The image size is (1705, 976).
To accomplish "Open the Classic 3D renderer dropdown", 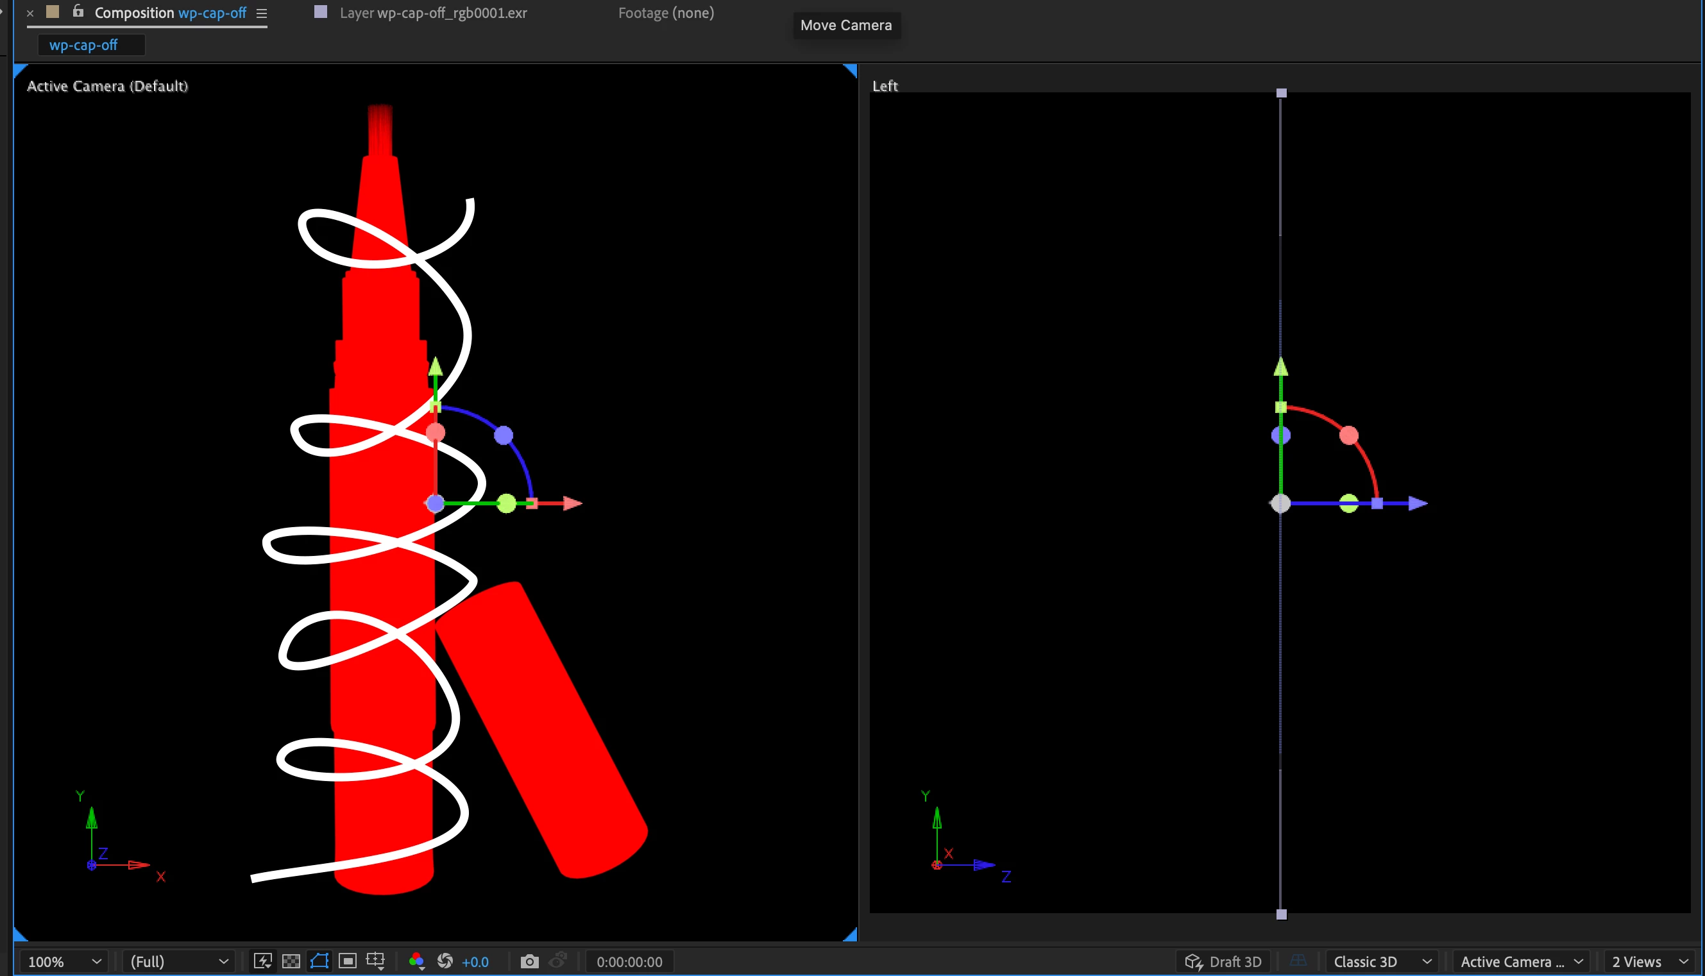I will pyautogui.click(x=1381, y=962).
